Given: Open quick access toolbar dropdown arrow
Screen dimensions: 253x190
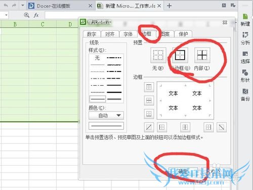Looking at the screenshot, I should [x=23, y=6].
